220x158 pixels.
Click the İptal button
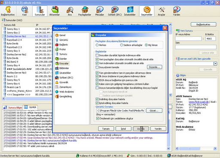123,129
